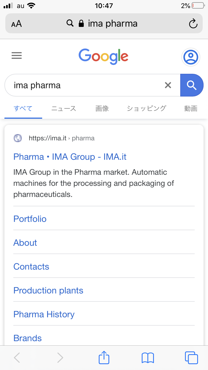Viewport: 208px width, 370px height.
Task: Go back to previous page
Action: pyautogui.click(x=17, y=358)
